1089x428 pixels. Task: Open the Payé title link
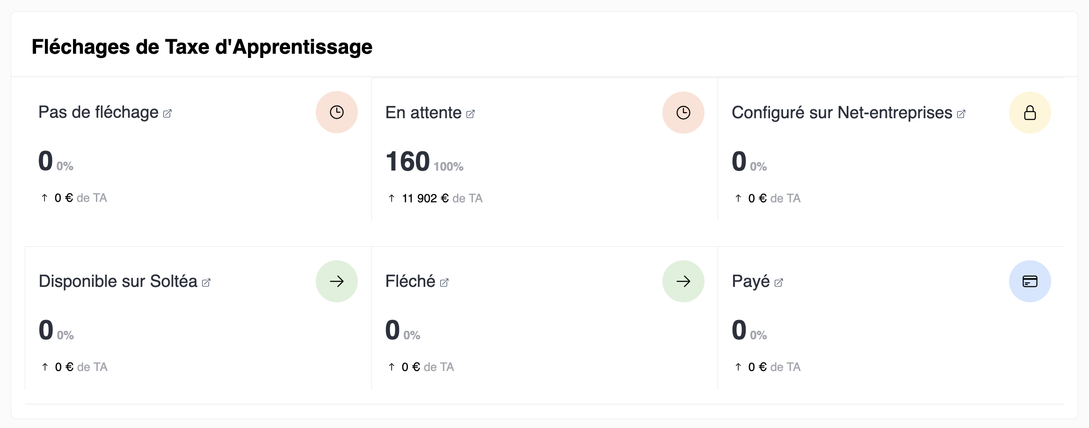pos(751,282)
